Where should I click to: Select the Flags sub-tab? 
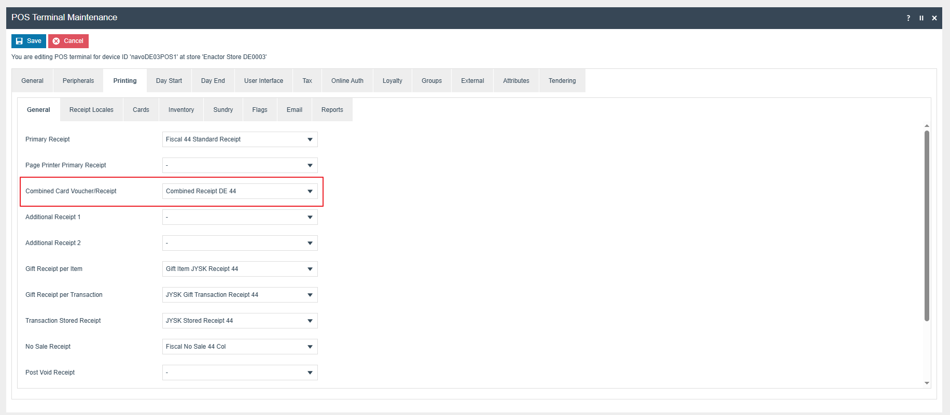pos(260,110)
